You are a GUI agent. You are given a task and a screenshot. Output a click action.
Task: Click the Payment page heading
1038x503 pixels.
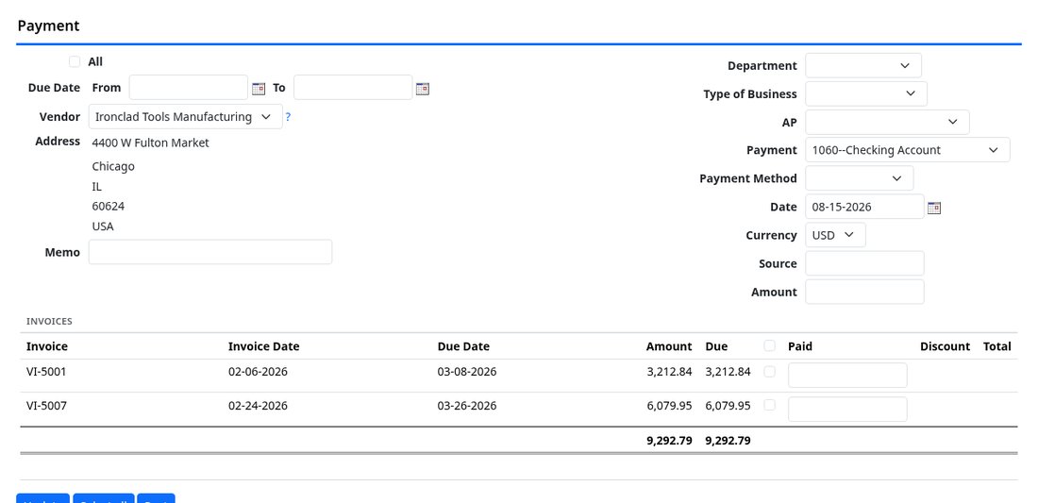48,25
